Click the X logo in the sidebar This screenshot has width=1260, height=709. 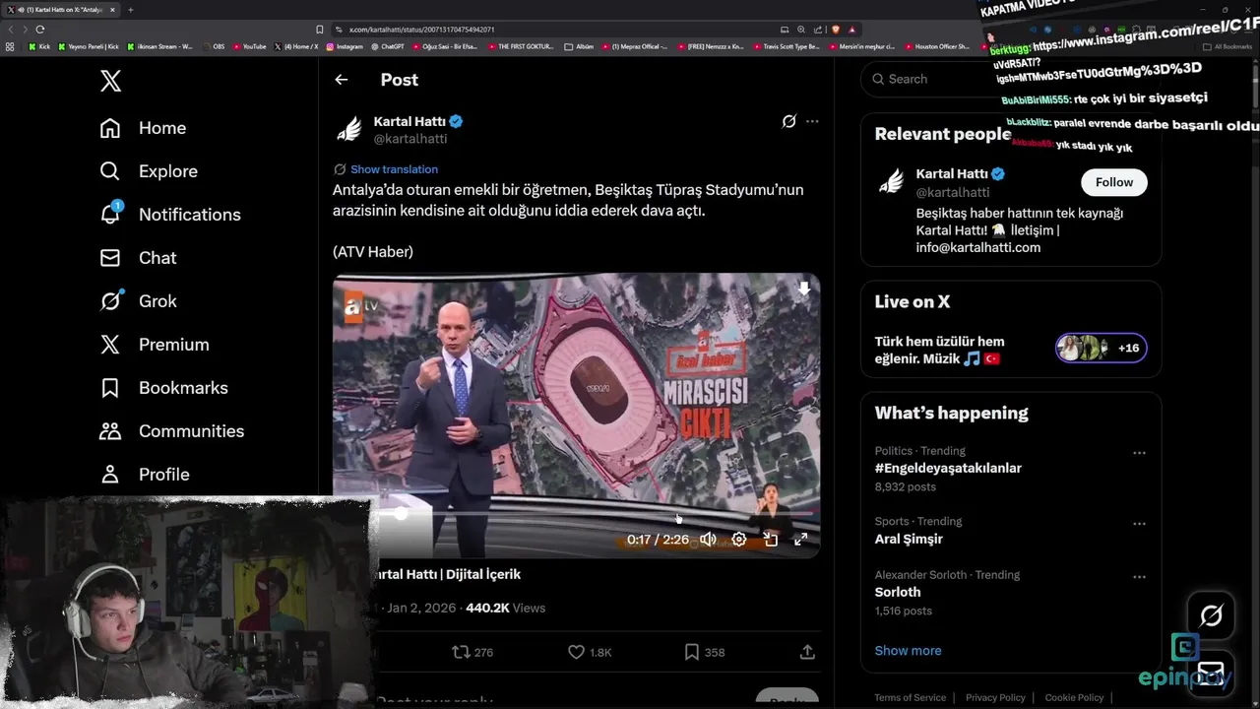click(110, 81)
